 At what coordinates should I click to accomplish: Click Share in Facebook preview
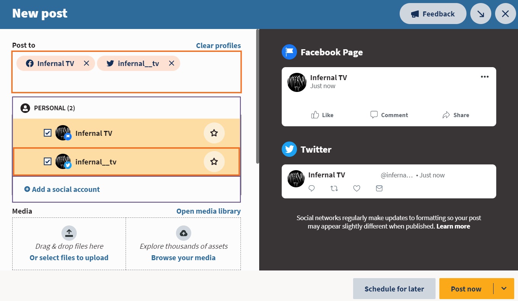click(456, 115)
